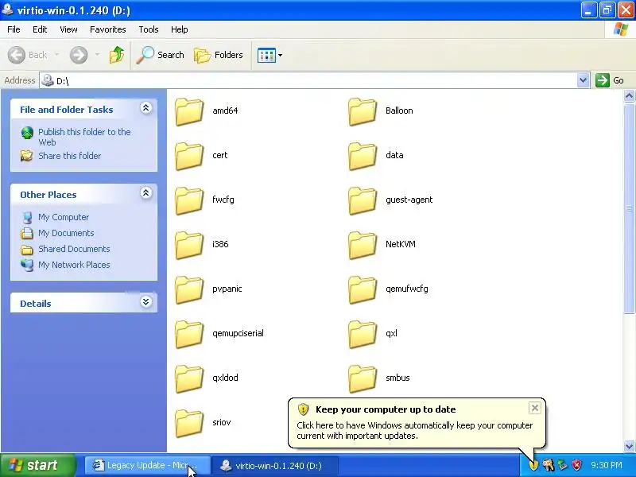Select the guest-agent folder icon
Viewport: 636px width, 477px height.
point(363,201)
